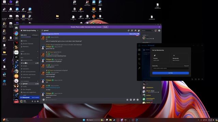Screen dimensions: 218x122
Task: Select the yellow folder icon on desktop top
Action: (57, 17)
